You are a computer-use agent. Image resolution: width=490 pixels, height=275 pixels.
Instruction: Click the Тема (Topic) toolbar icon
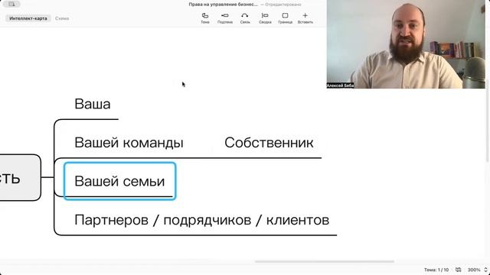(x=205, y=18)
